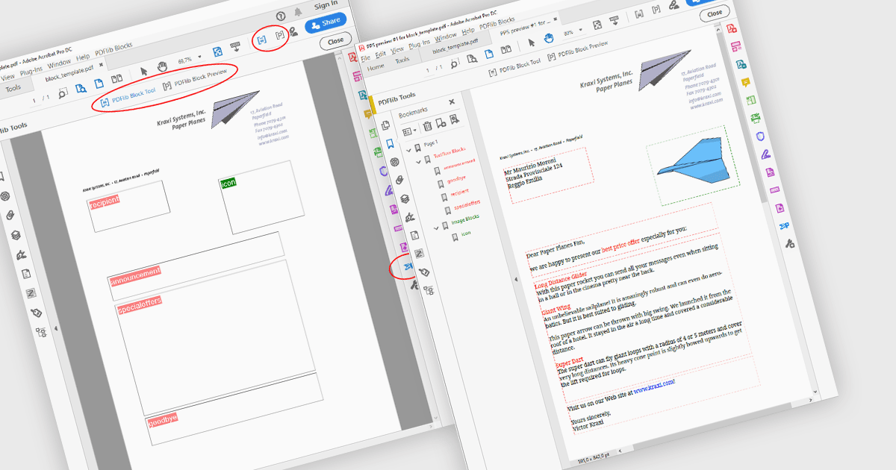Open the page thumbnails panel icon
896x470 pixels.
(386, 125)
